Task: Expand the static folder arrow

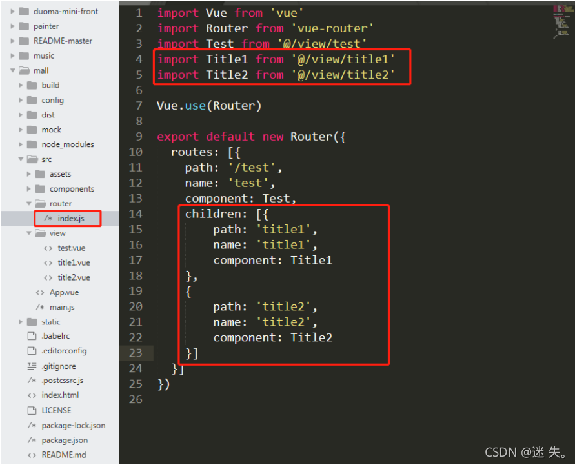Action: coord(21,322)
